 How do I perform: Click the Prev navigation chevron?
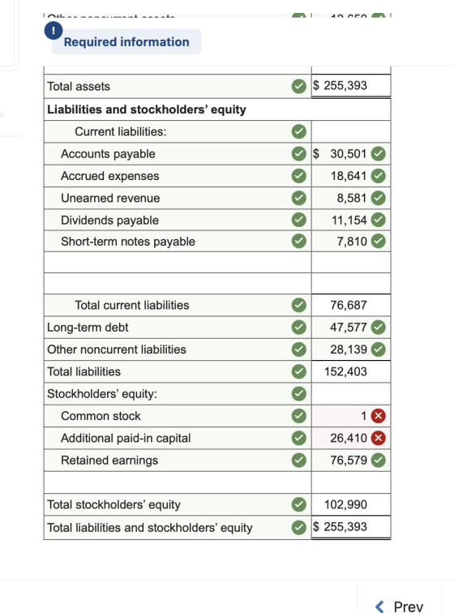379,607
